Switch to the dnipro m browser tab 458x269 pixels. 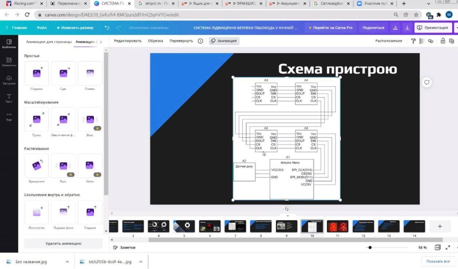click(x=156, y=4)
